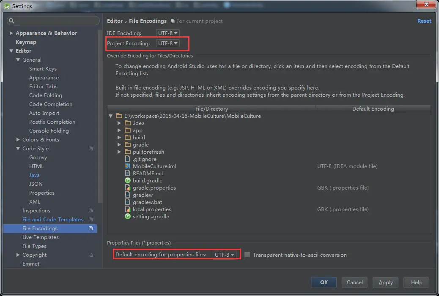Click the Help button
This screenshot has height=296, width=439.
click(416, 282)
